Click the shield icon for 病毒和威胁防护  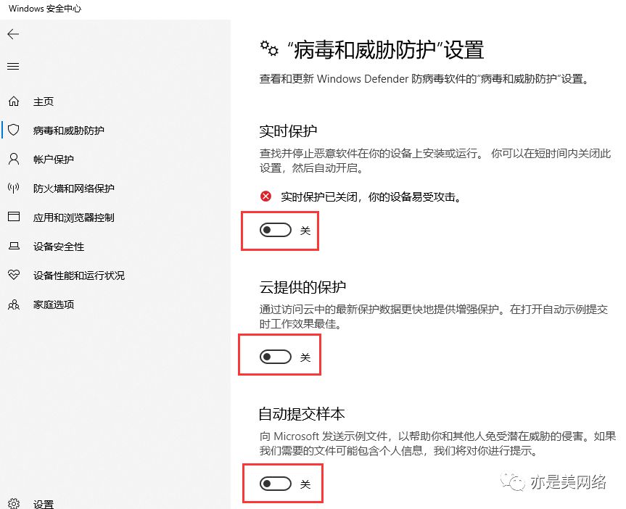tap(14, 130)
